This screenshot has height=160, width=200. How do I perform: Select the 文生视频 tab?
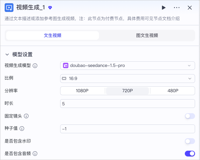tap(53, 35)
